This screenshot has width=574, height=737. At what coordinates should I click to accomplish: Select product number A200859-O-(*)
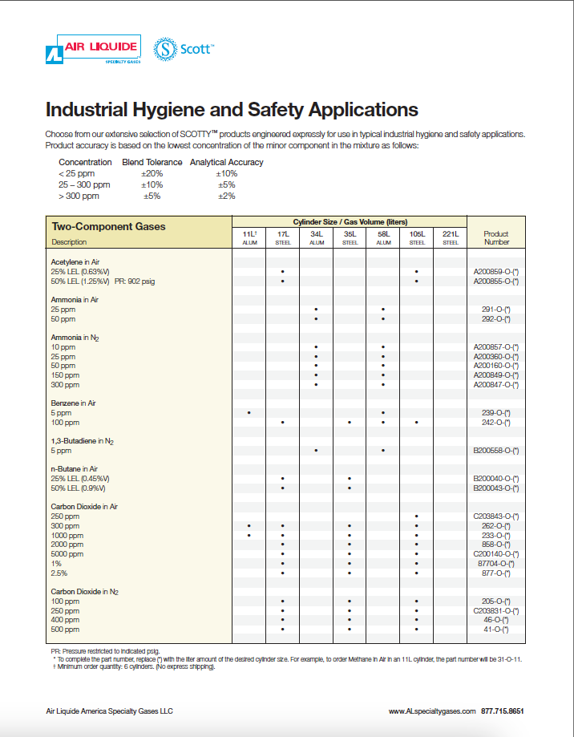(496, 272)
